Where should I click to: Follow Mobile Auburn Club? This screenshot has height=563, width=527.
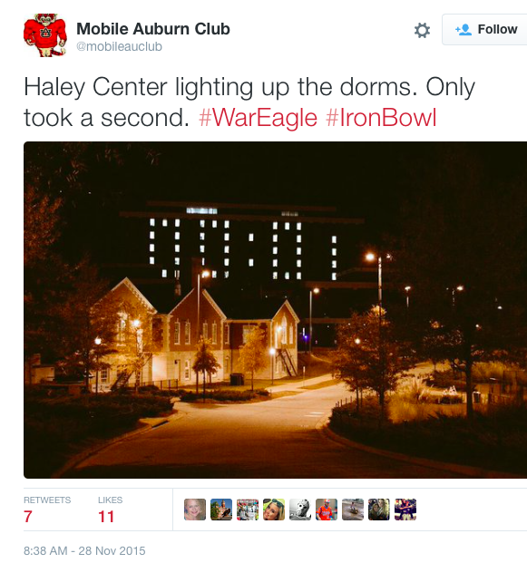click(x=485, y=29)
